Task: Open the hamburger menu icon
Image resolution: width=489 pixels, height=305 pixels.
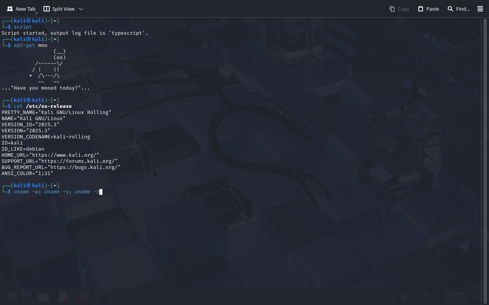Action: [480, 9]
